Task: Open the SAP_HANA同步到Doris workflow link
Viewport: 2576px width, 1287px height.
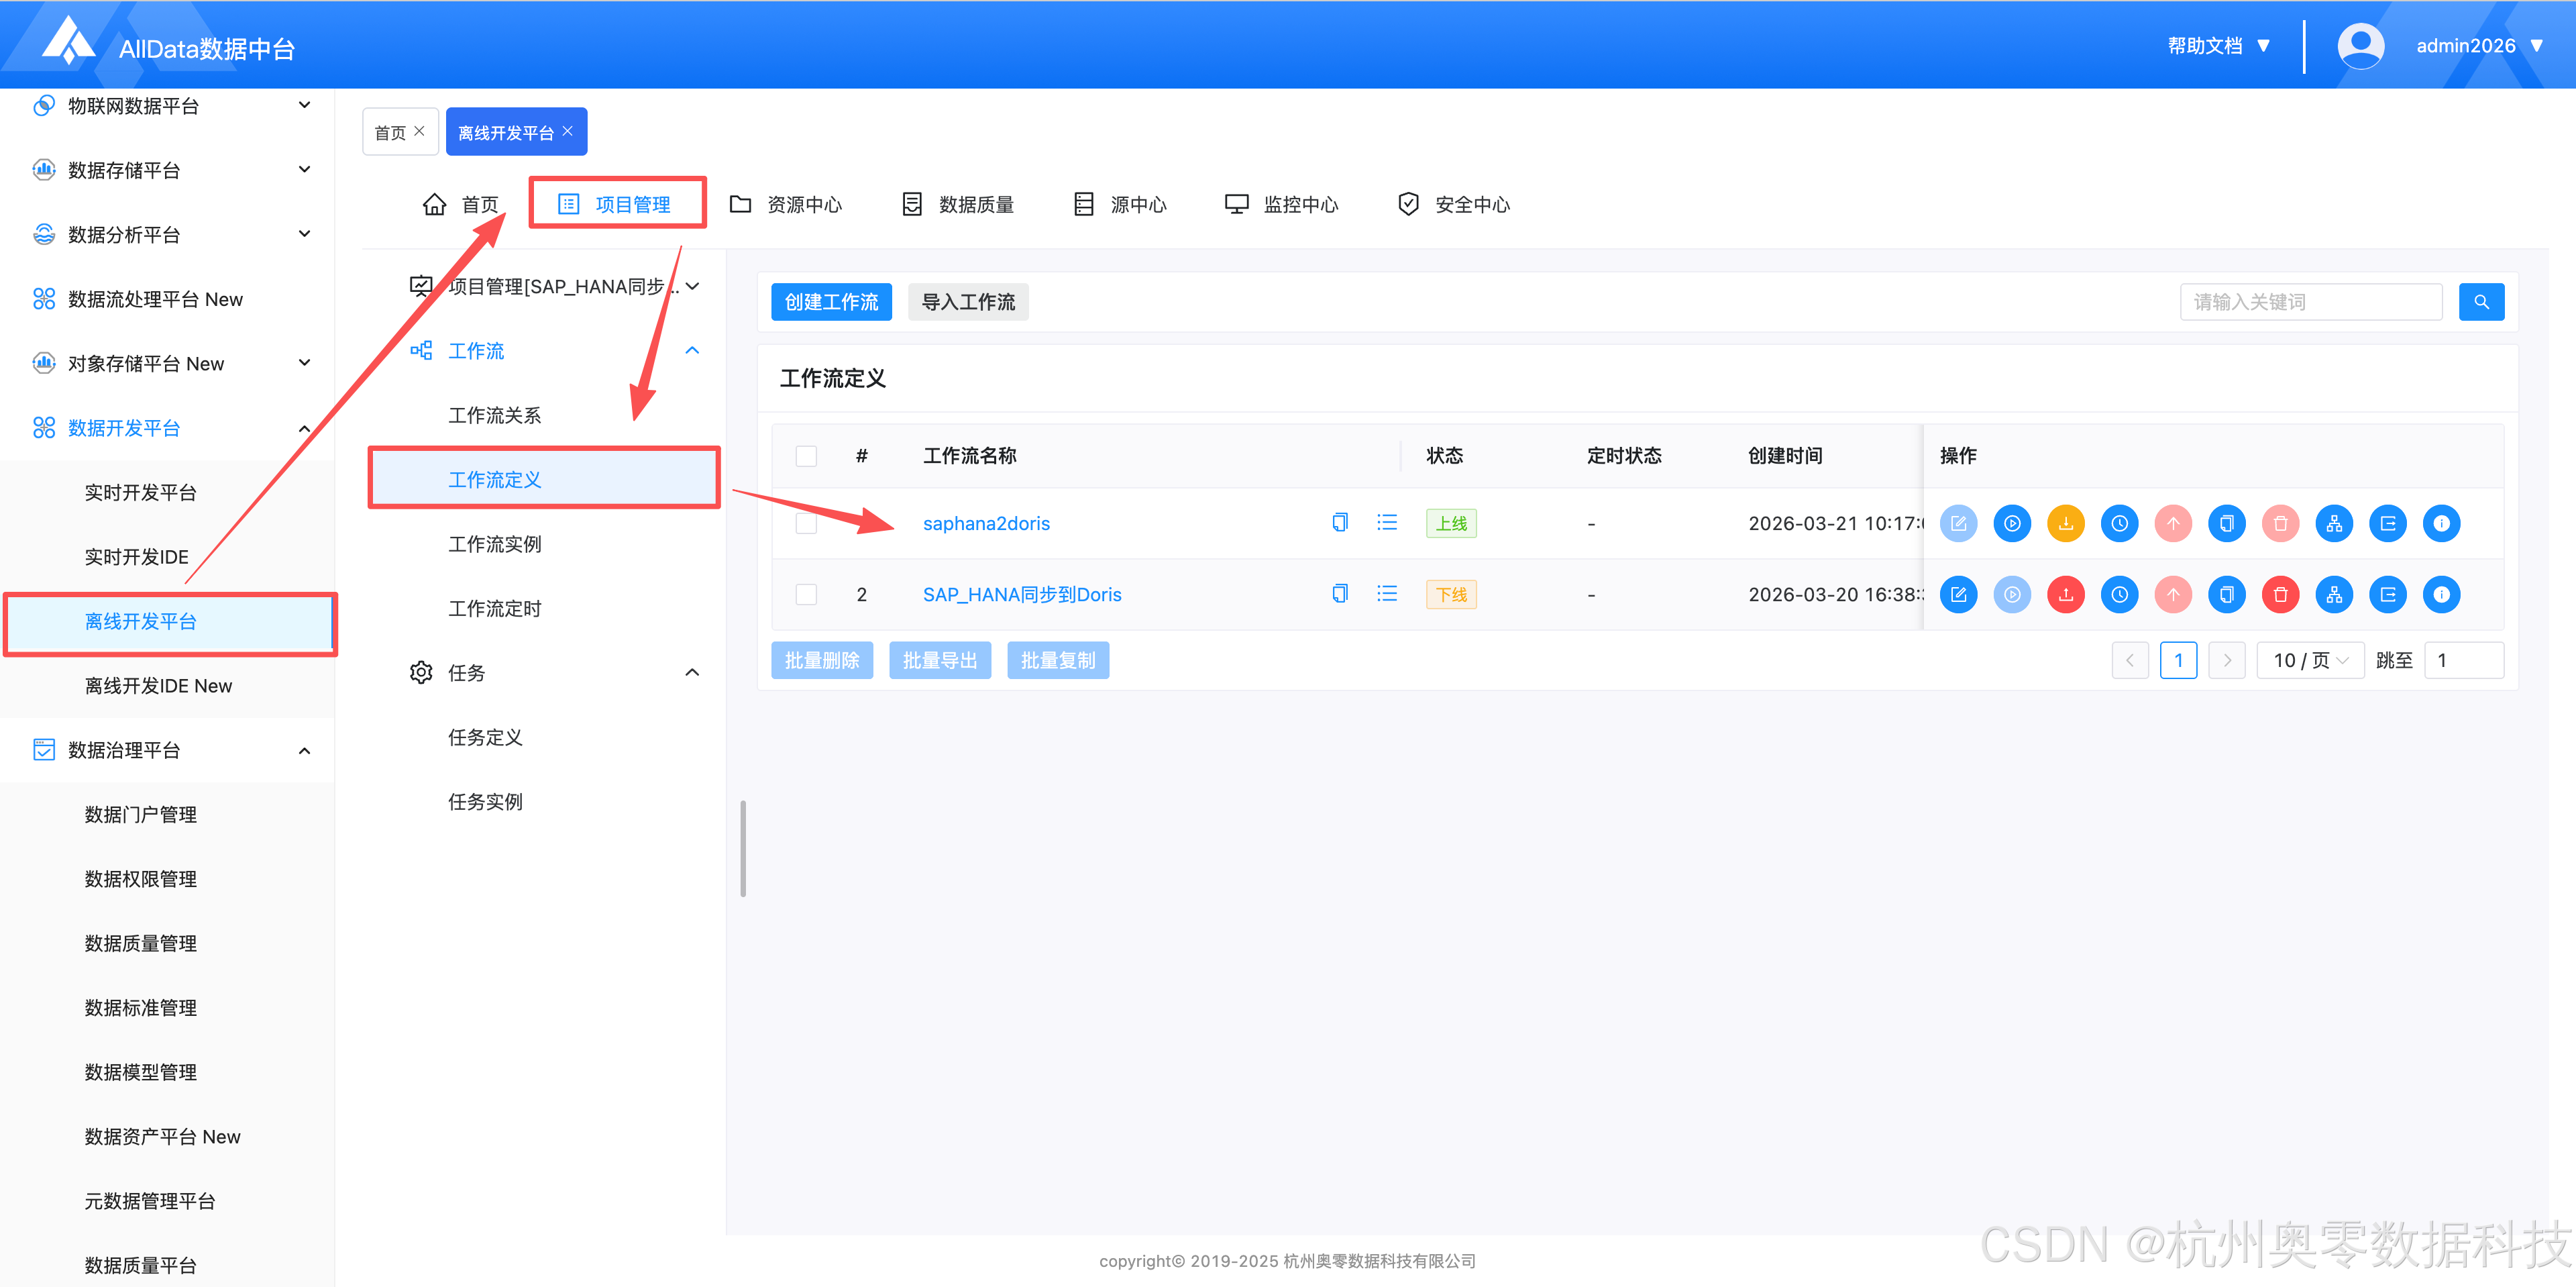Action: pos(1022,594)
